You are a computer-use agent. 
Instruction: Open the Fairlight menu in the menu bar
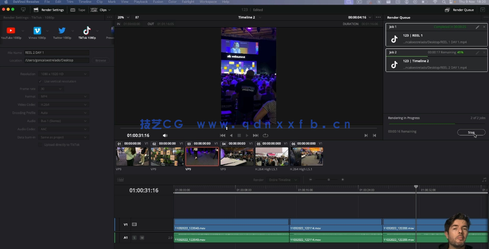[188, 2]
